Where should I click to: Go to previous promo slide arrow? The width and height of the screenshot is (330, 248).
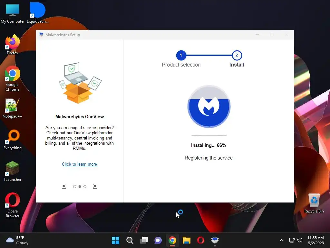tap(64, 186)
